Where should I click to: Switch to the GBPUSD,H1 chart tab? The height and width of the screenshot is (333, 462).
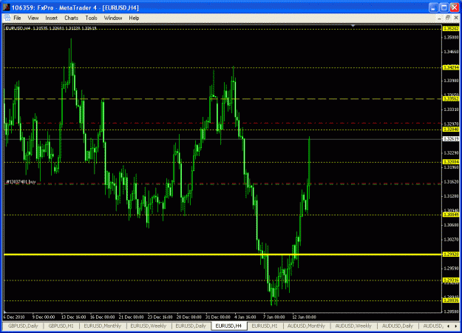click(x=61, y=326)
